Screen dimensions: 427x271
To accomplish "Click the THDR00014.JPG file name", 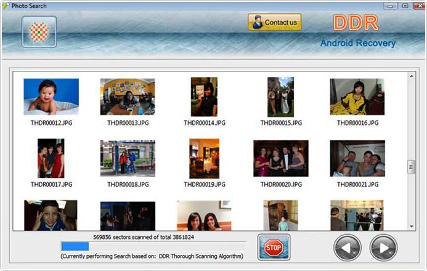I will tap(205, 123).
